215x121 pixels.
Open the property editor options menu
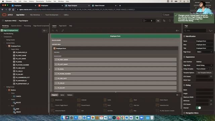(x=211, y=31)
